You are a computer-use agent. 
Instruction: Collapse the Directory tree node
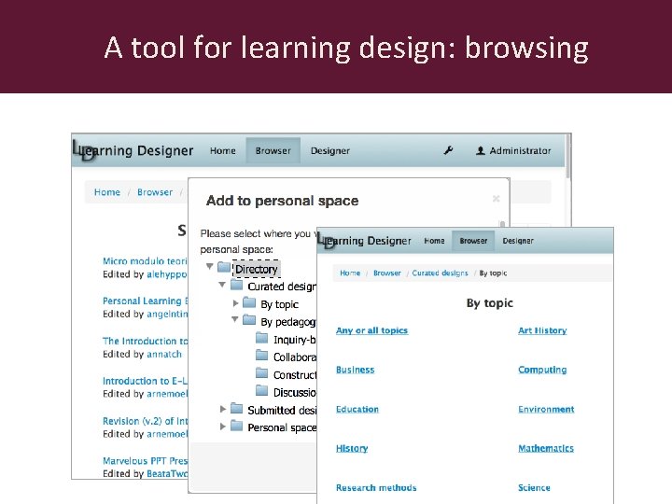210,267
